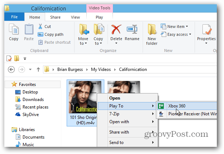224x154 pixels.
Task: Click the Properties icon in ribbon
Action: click(x=207, y=29)
